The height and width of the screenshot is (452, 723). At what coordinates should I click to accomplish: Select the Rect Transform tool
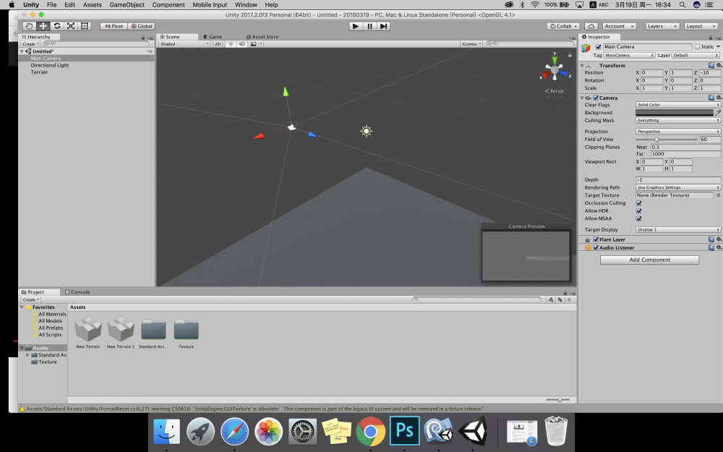(85, 26)
